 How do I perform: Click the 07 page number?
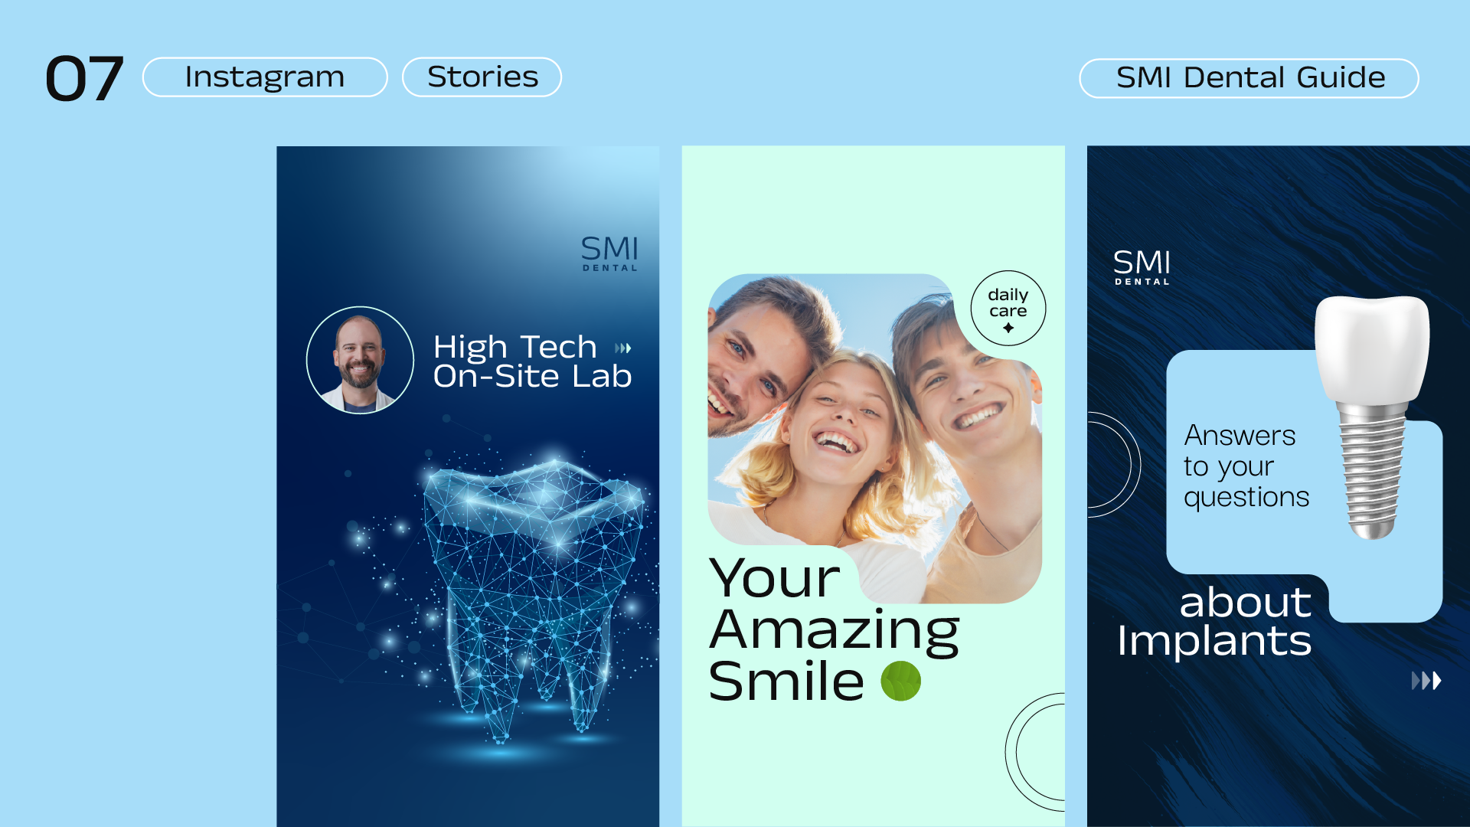tap(84, 79)
